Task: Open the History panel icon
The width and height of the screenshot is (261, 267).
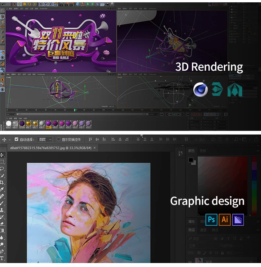Action: (181, 153)
